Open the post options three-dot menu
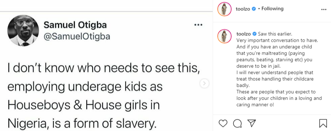The image size is (331, 131). (323, 9)
